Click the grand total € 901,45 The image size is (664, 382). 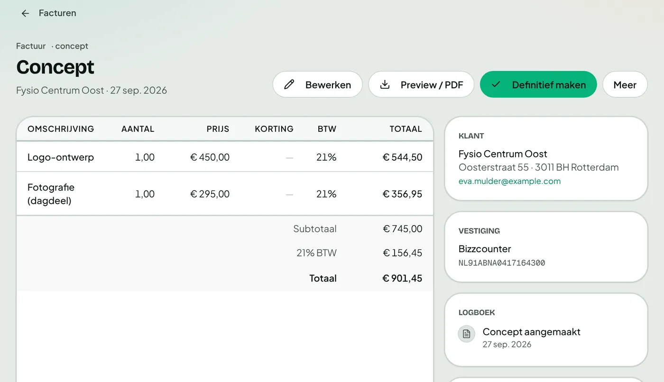[x=402, y=278]
